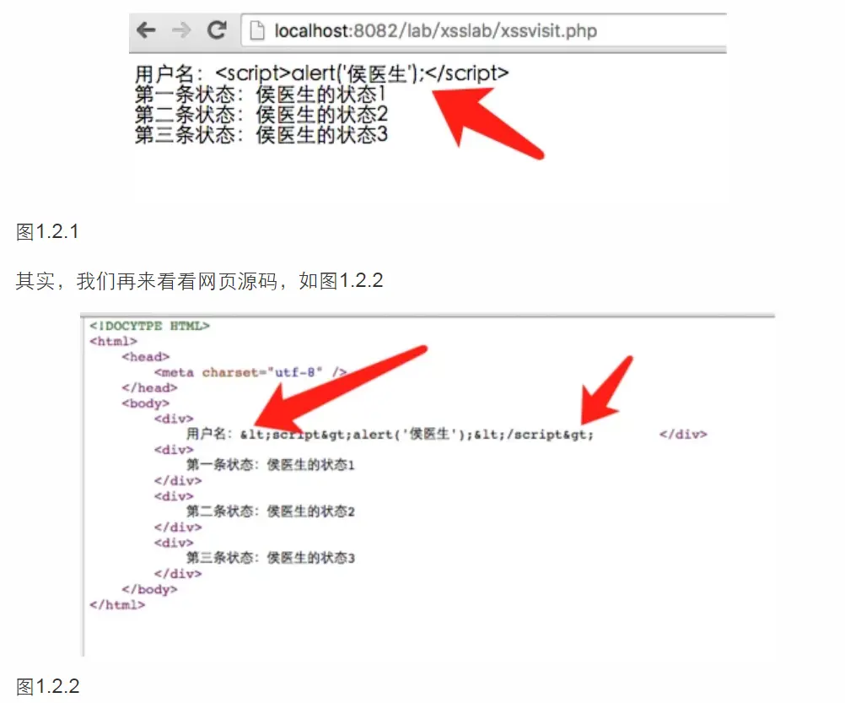Viewport: 845px width, 703px height.
Task: Click source line 第一条状态: 侯医生的状态1
Action: tap(271, 465)
